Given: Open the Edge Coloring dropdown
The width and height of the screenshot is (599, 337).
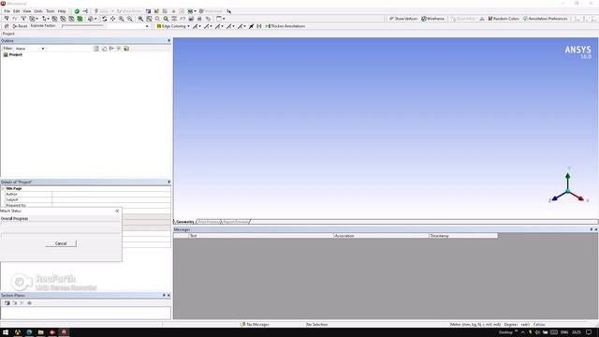Looking at the screenshot, I should [173, 26].
